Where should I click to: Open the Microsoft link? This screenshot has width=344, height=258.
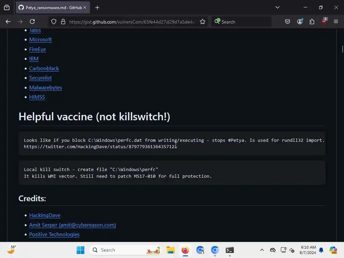(x=41, y=40)
